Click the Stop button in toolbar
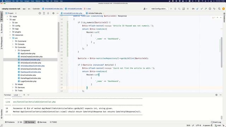The image size is (226, 127). click(x=188, y=9)
